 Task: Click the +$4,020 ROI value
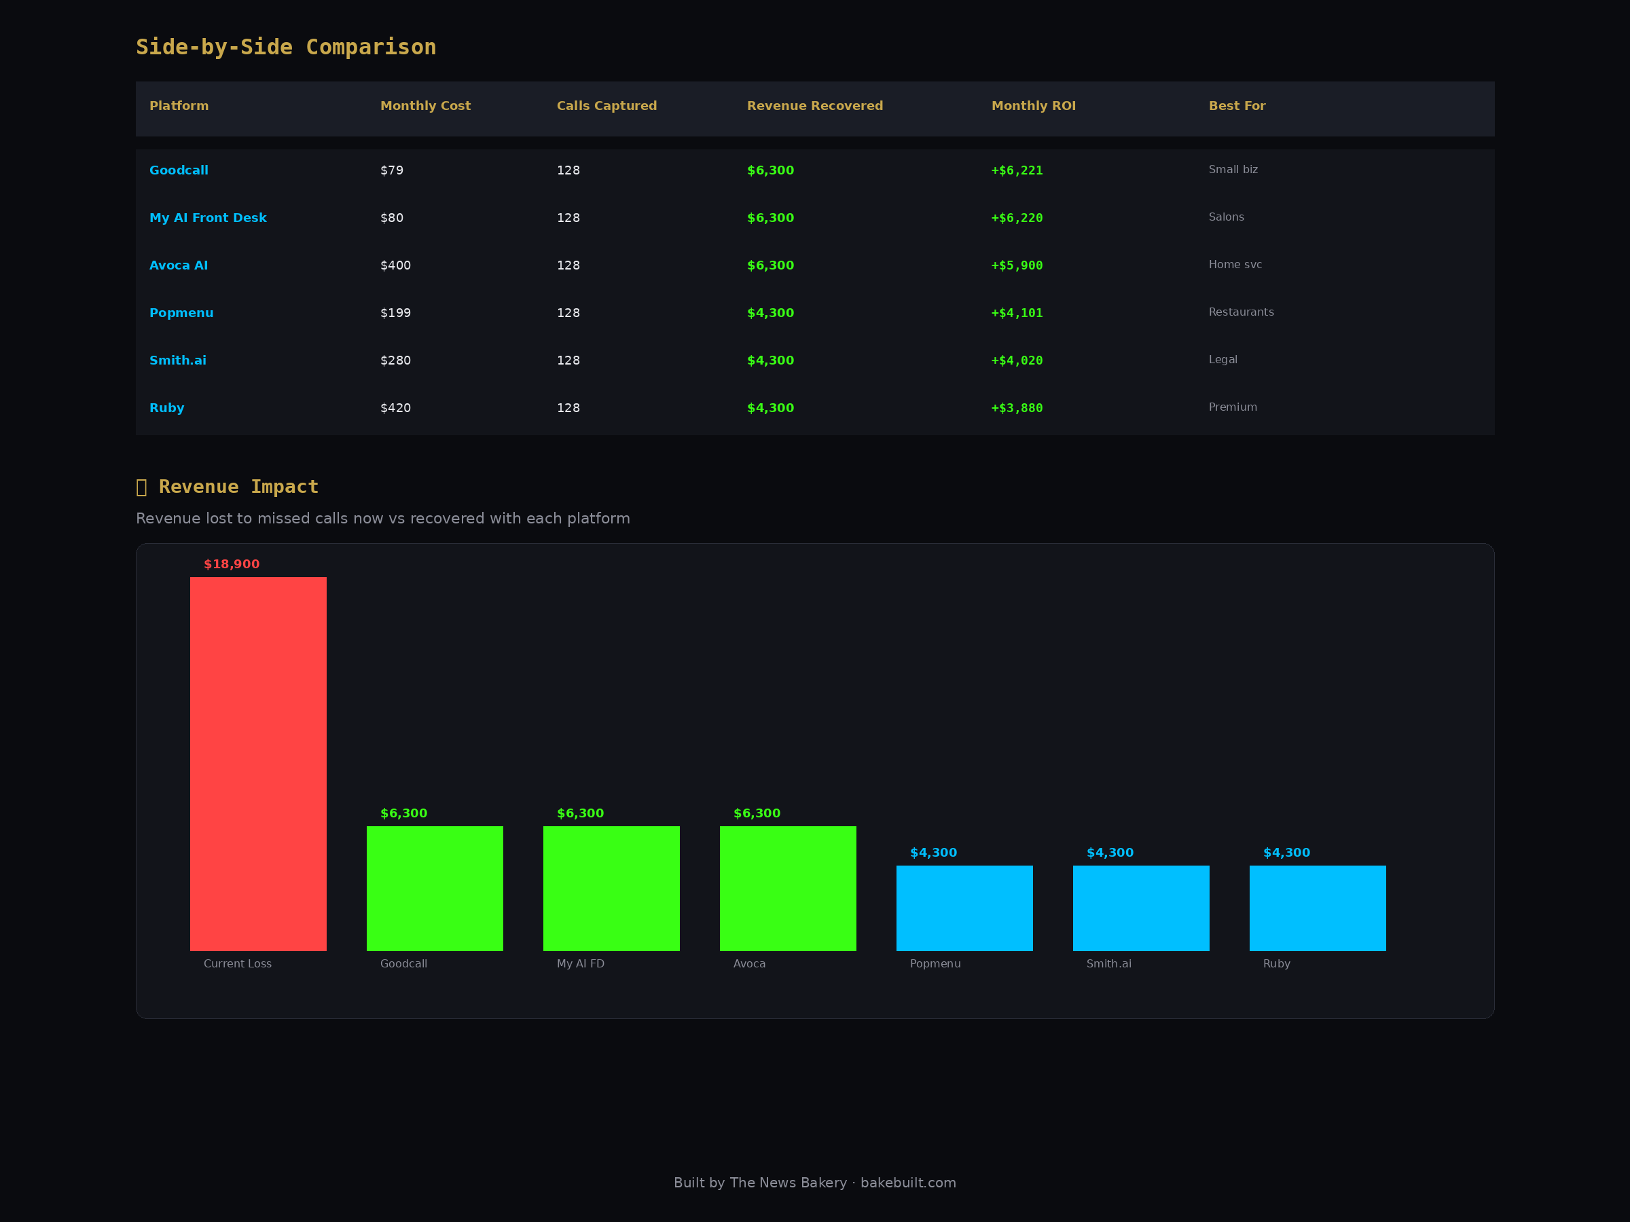click(x=1017, y=360)
